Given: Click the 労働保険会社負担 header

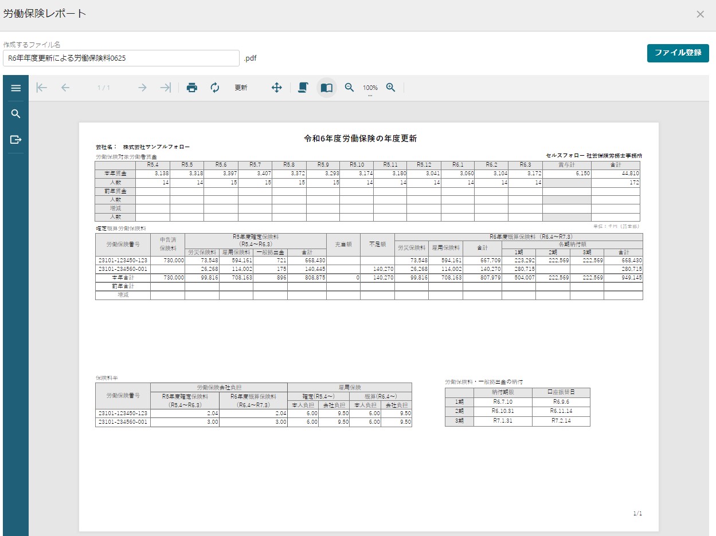Looking at the screenshot, I should (219, 387).
